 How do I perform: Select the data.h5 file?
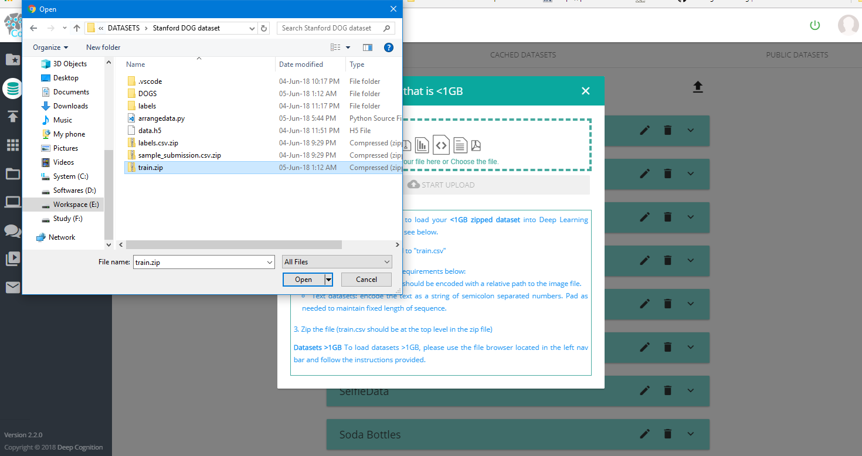(x=149, y=131)
